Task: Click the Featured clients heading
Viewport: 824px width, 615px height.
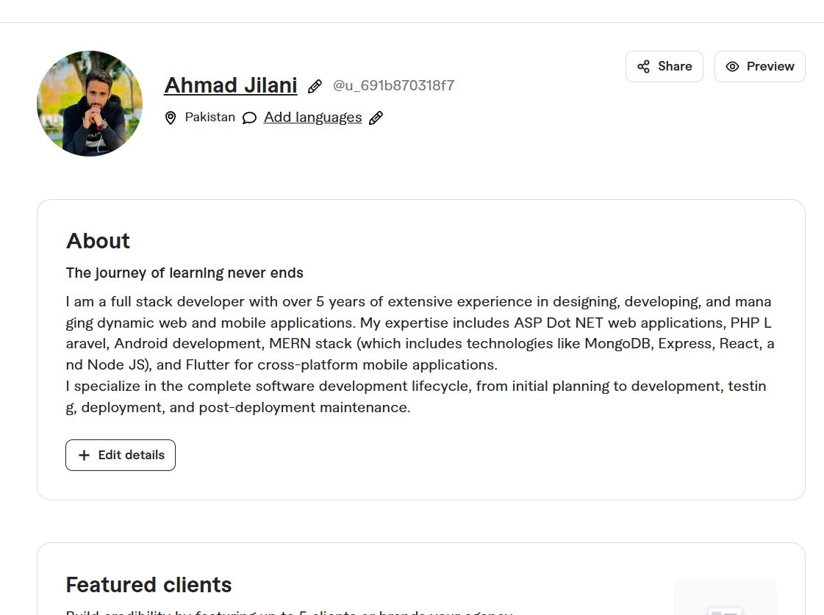Action: (x=148, y=585)
